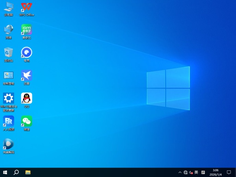The image size is (236, 177).
Task: Click the Quark browser desktop icon
Action: (27, 52)
